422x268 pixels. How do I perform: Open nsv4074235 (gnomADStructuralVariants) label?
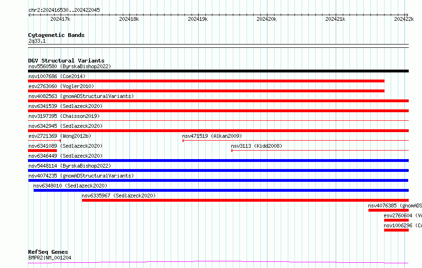click(x=81, y=176)
